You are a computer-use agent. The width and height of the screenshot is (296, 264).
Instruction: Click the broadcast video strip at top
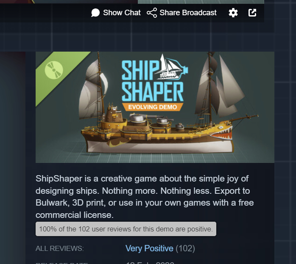pos(132,2)
